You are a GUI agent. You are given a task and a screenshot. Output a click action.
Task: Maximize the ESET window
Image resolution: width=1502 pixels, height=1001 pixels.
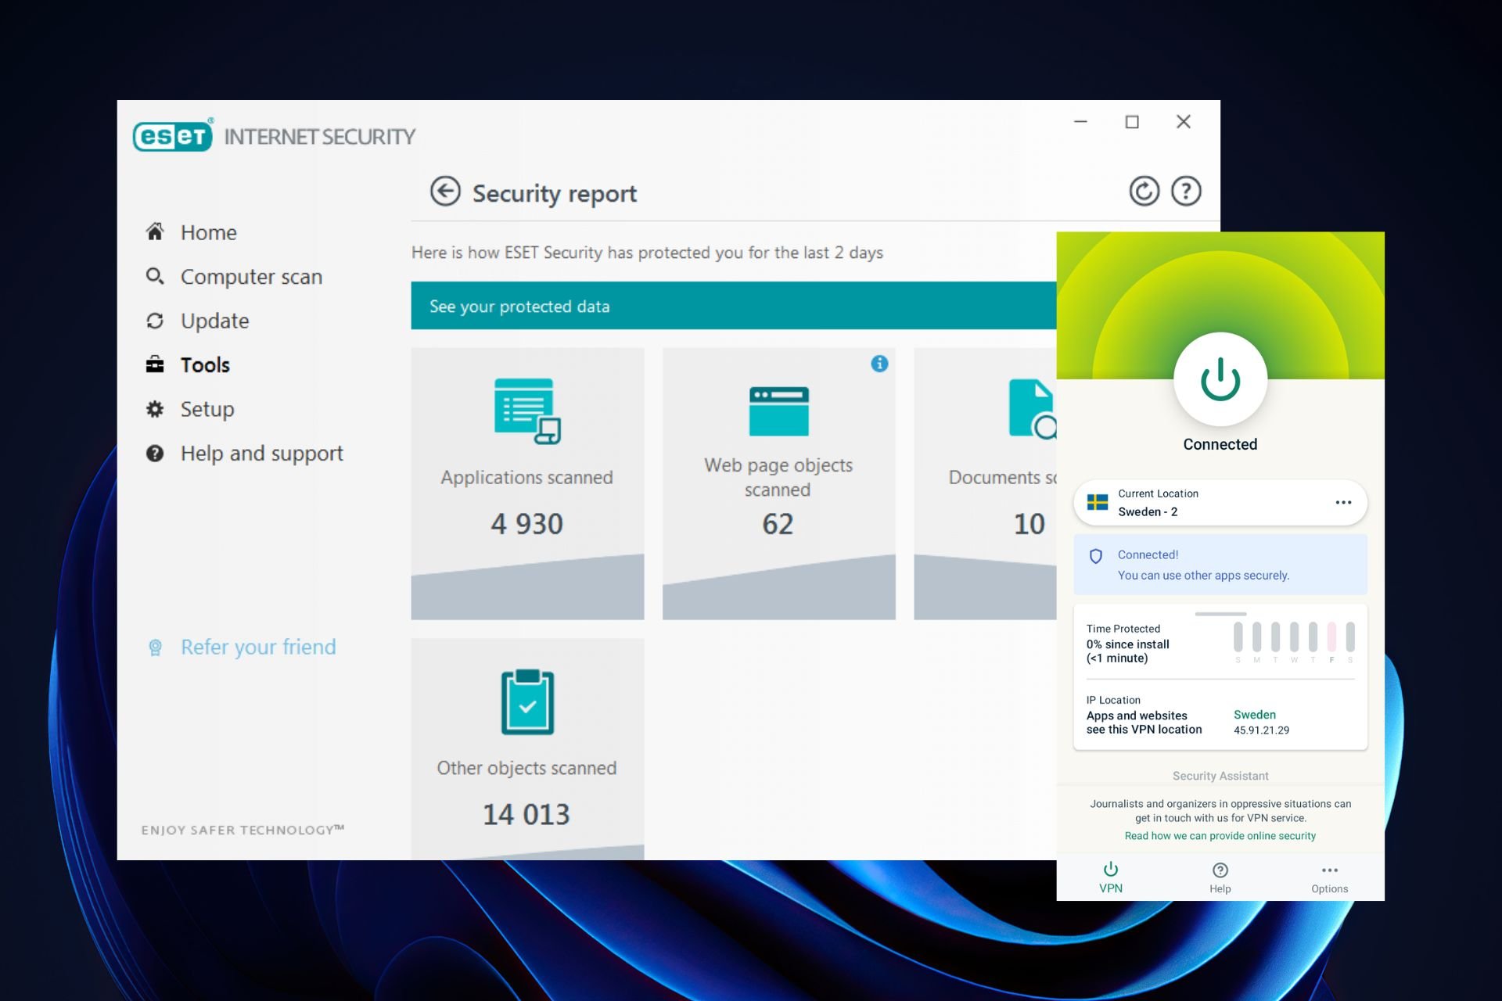click(x=1132, y=122)
